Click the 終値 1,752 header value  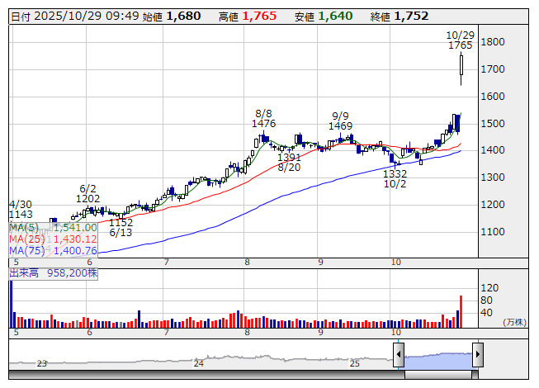click(x=411, y=16)
